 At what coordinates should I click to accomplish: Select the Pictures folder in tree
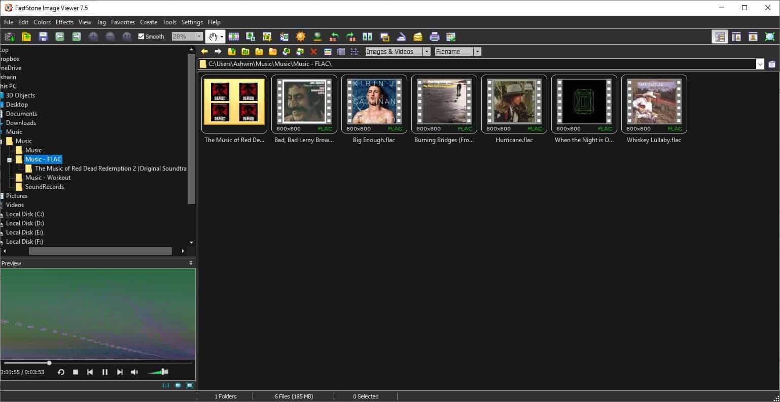(x=17, y=196)
